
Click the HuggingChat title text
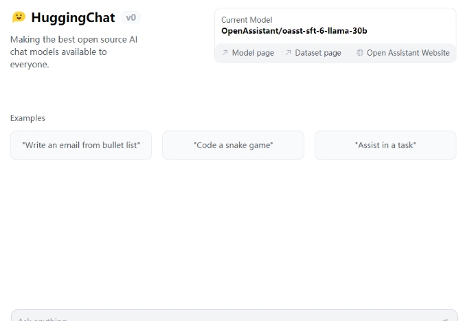tap(72, 18)
